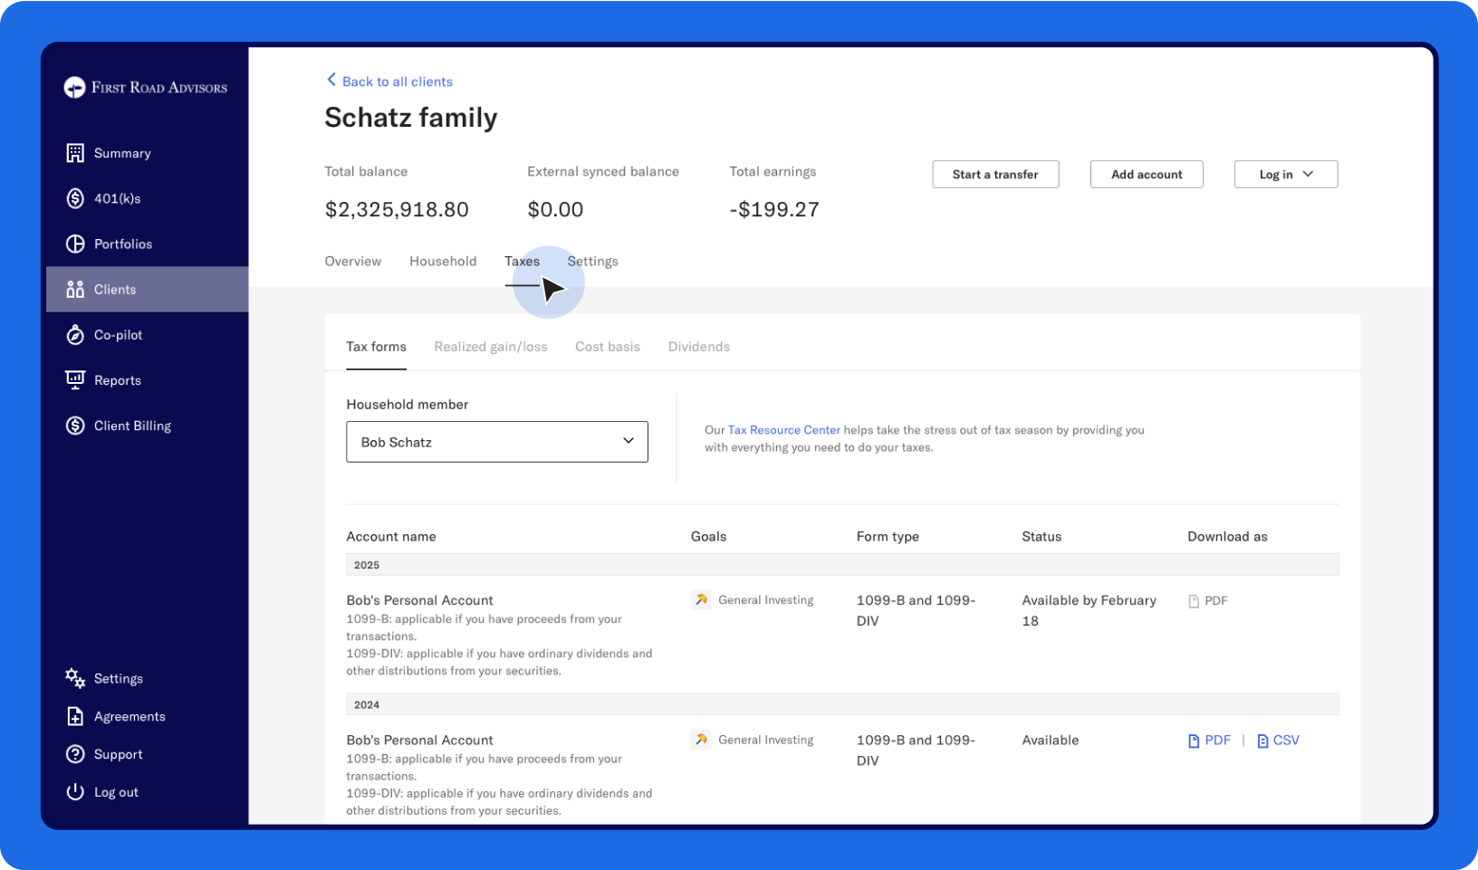Click the 2025 PDF download label
The height and width of the screenshot is (870, 1478).
(1216, 601)
